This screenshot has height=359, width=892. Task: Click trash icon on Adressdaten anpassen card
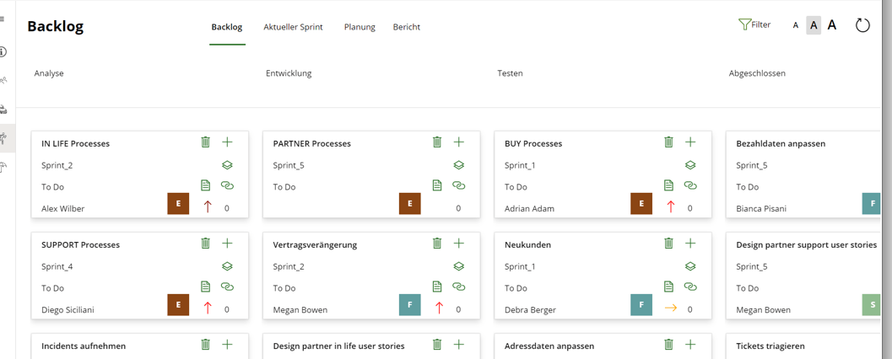point(668,345)
